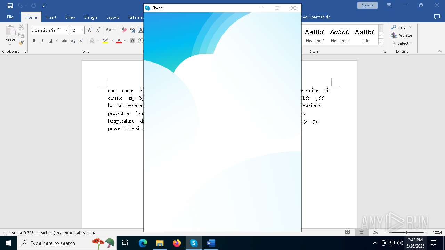445x250 pixels.
Task: Switch to Read Mode view
Action: [x=347, y=232]
